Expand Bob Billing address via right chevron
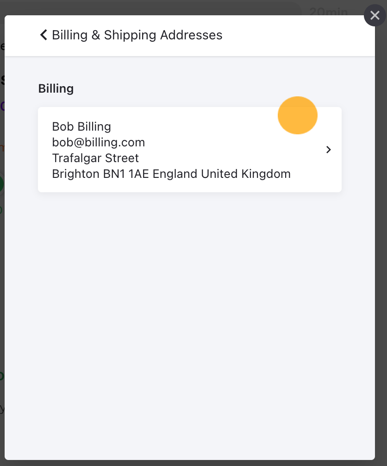The image size is (387, 466). coord(328,150)
